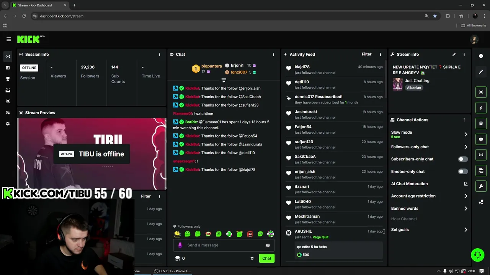Screen dimensions: 490x275
Task: Open the lower feed panel three-dot menu
Action: click(x=160, y=196)
